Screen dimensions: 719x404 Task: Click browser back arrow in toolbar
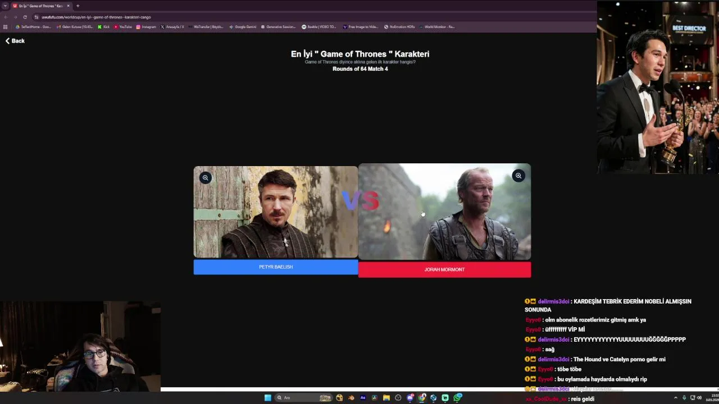tap(6, 17)
